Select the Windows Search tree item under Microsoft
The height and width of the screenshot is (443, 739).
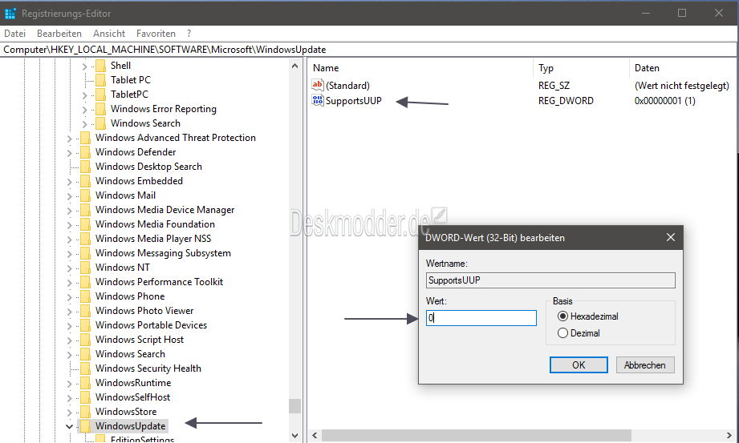coord(130,354)
